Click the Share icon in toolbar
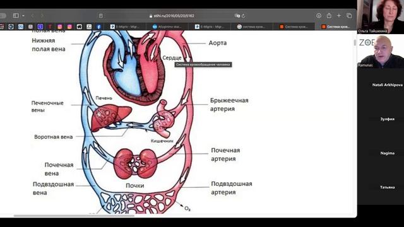The image size is (404, 227). (329, 15)
